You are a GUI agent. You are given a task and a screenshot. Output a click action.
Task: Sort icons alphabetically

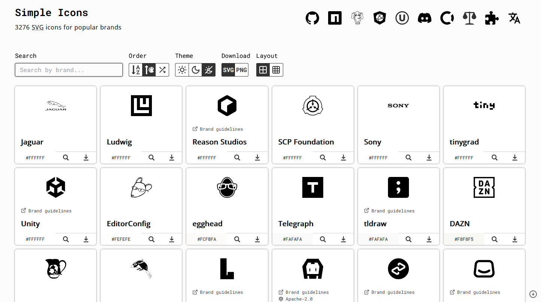click(x=135, y=70)
